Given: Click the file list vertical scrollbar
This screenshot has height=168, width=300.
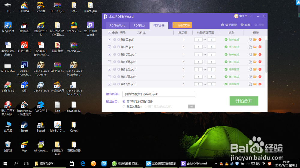Looking at the screenshot, I should [266, 56].
